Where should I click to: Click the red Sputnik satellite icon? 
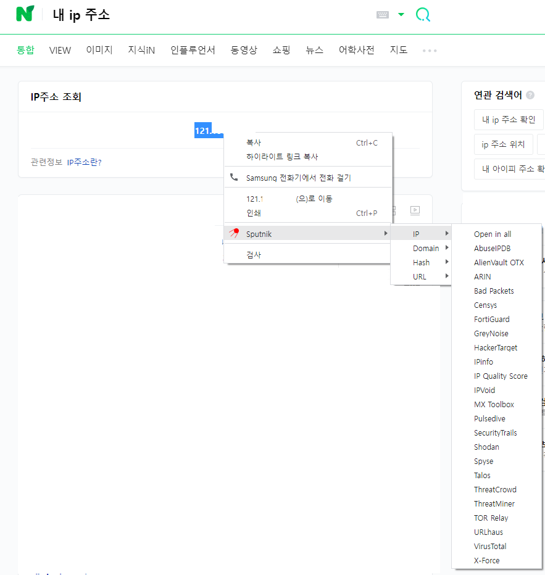click(234, 233)
